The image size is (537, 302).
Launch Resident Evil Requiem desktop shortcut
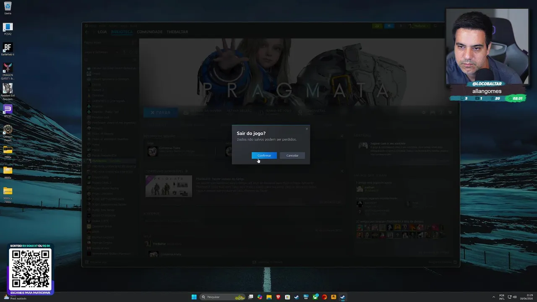click(8, 92)
